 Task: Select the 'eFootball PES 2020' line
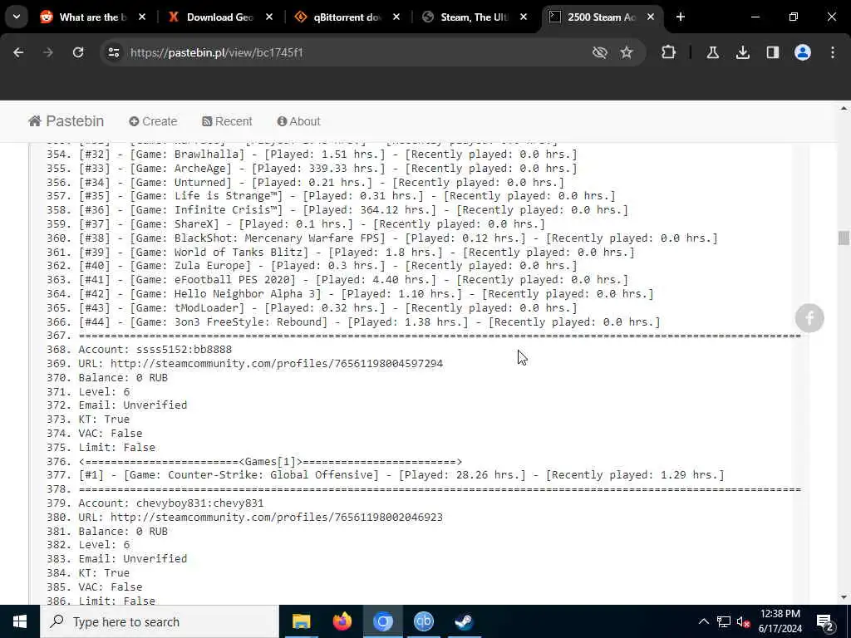tap(353, 280)
